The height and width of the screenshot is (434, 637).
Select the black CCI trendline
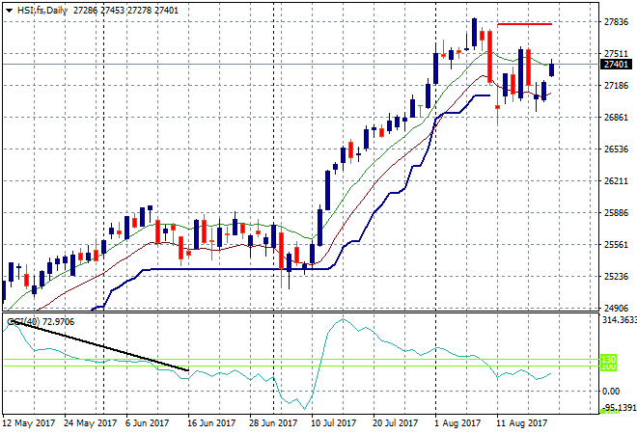click(99, 346)
